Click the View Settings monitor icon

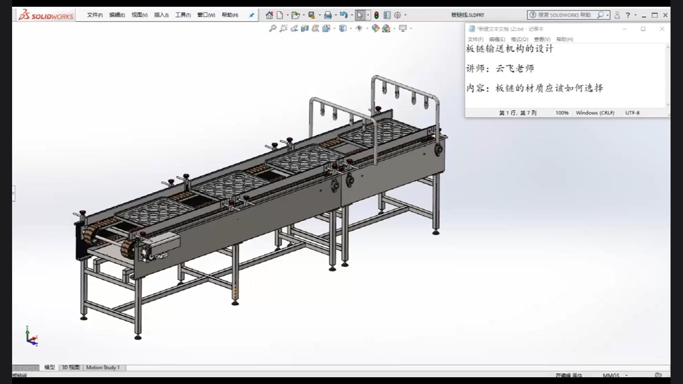[x=403, y=28]
